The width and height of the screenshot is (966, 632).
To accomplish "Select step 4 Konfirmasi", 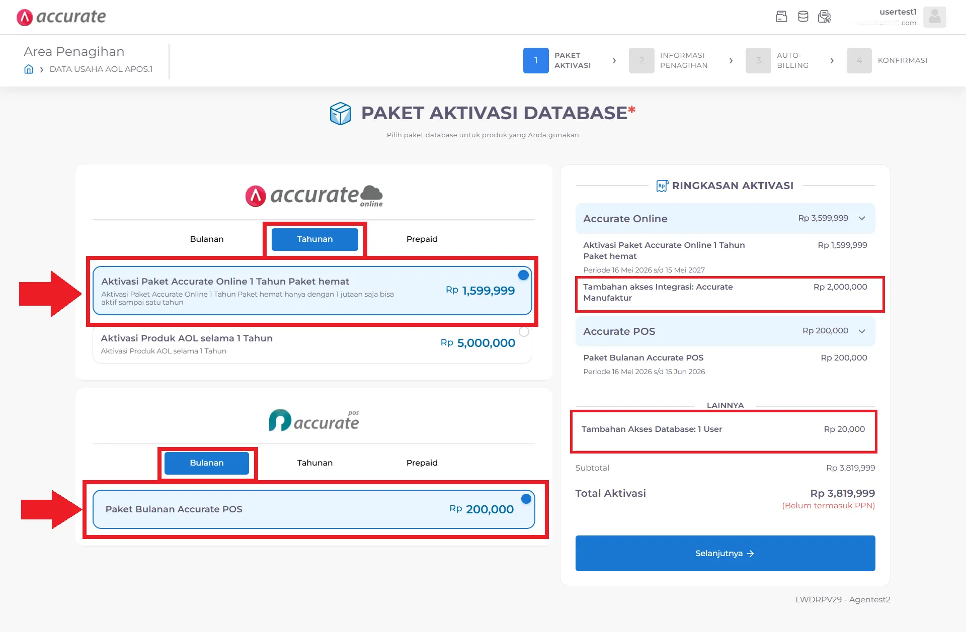I will click(x=888, y=60).
